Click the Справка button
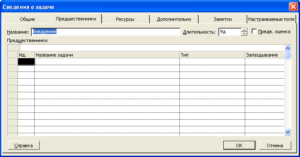The image size is (300, 157). (24, 146)
